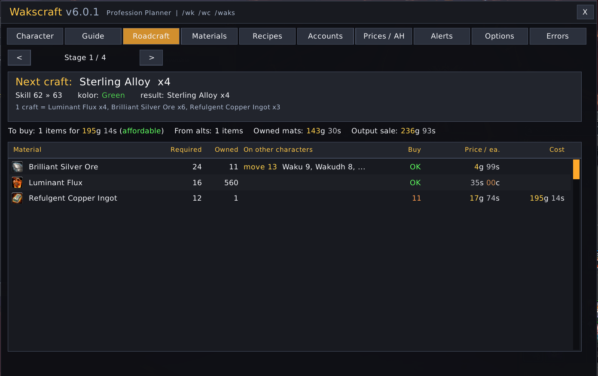Click the Owned column header
598x376 pixels.
[226, 150]
